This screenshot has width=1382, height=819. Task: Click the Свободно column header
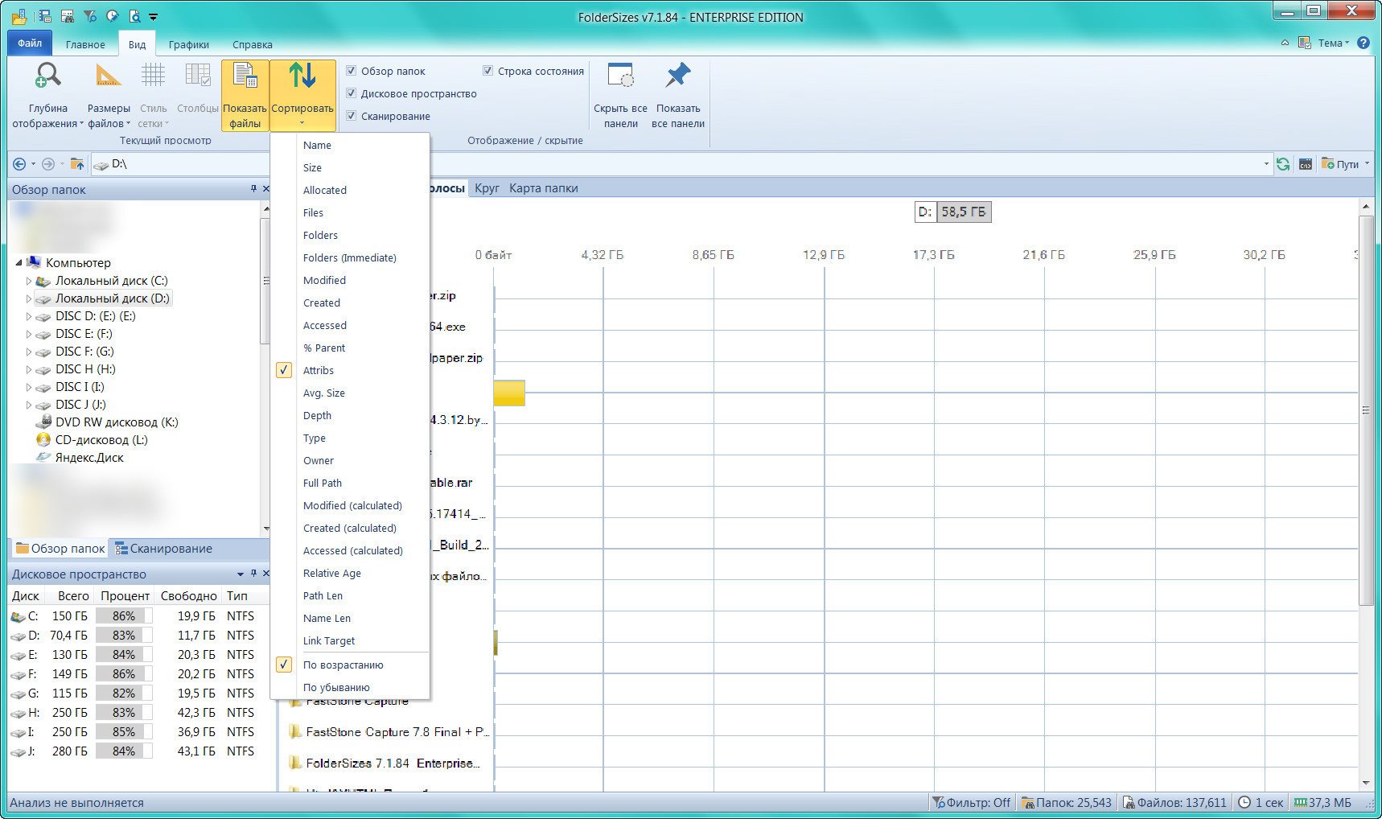coord(188,596)
